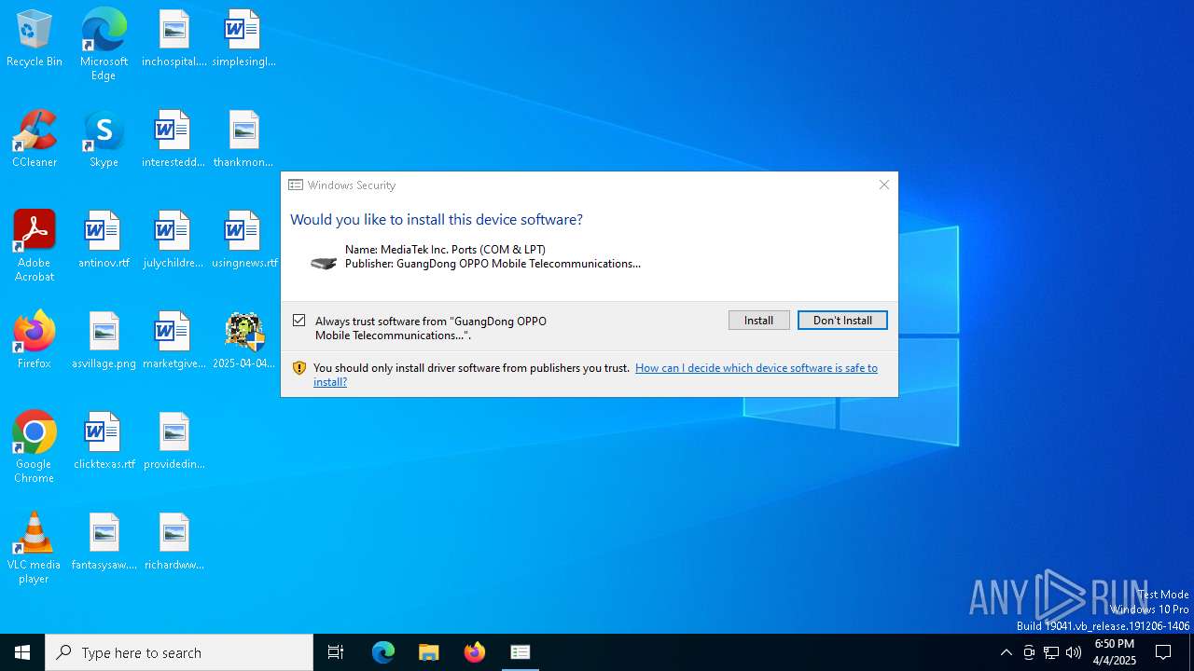Open network status tray icon

(x=1051, y=652)
